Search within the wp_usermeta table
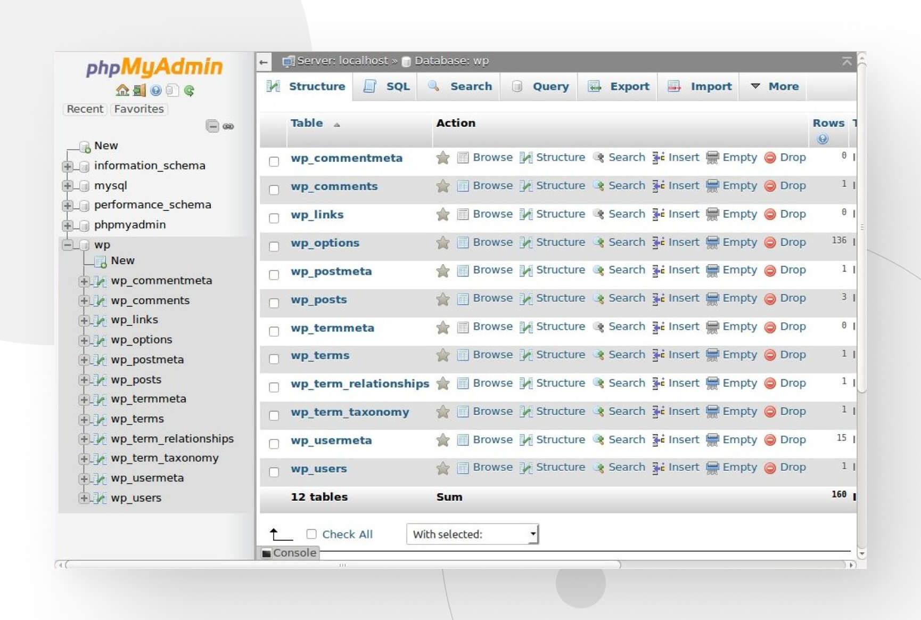921x620 pixels. (x=626, y=439)
